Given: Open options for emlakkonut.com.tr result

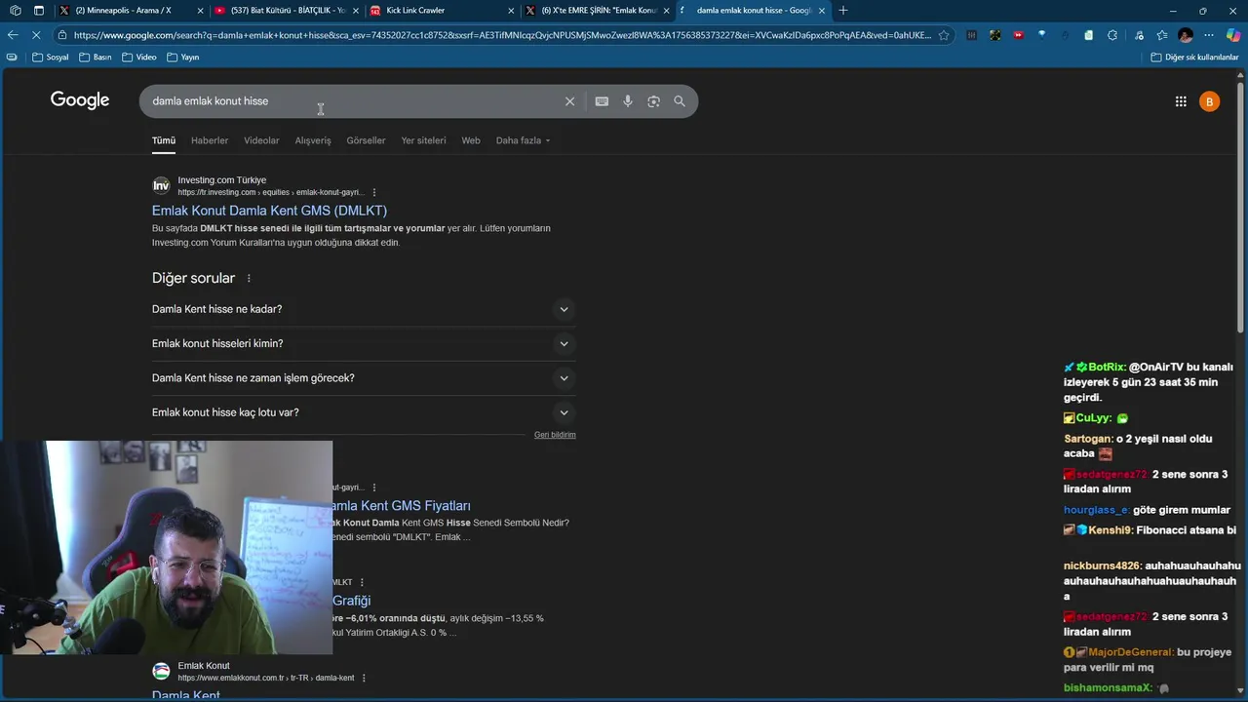Looking at the screenshot, I should tap(365, 678).
